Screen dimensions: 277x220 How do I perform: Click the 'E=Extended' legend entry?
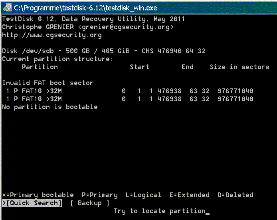189,195
